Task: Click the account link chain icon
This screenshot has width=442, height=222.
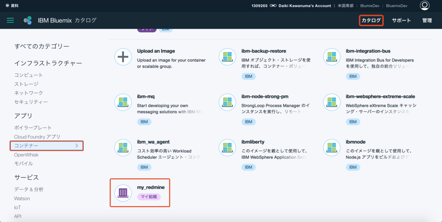Action: [x=273, y=6]
